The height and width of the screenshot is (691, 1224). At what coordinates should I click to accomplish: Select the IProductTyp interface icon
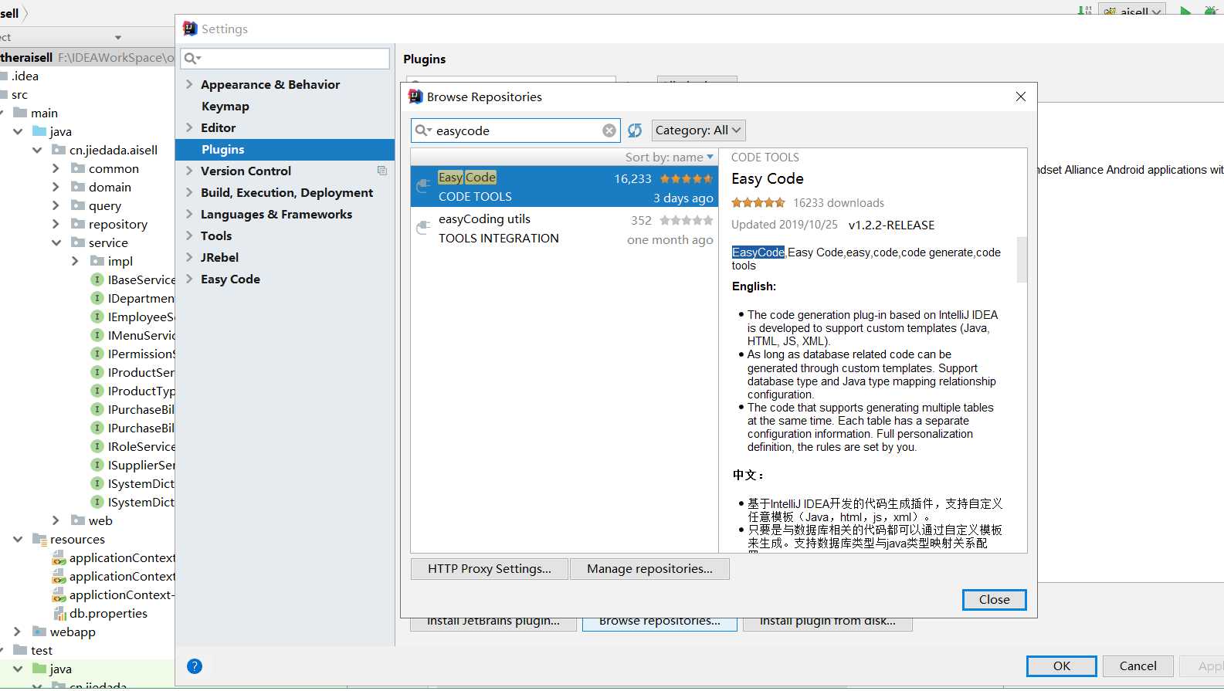click(97, 391)
